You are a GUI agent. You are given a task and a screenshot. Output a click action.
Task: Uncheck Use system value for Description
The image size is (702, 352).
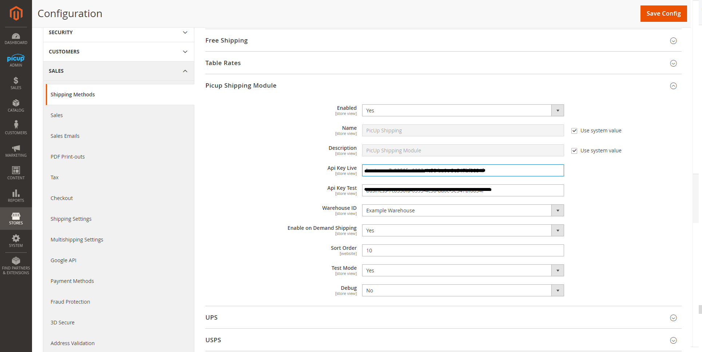pos(574,151)
